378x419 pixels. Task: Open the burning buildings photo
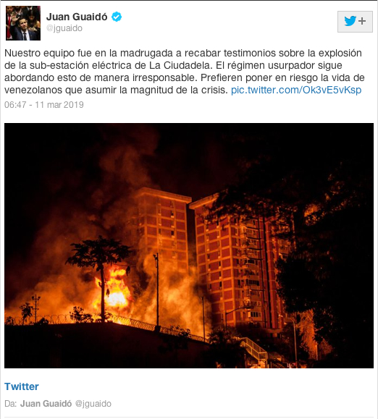tap(189, 245)
